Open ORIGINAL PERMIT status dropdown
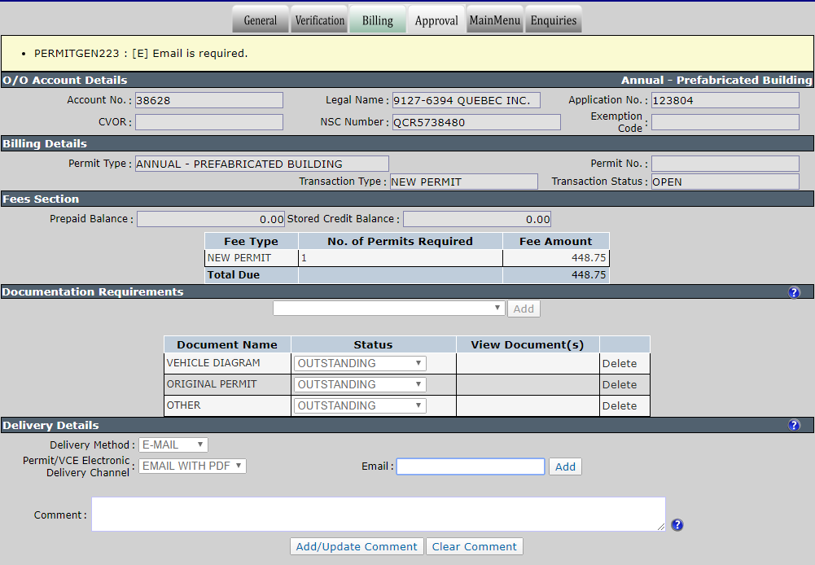Screen dimensions: 815x565 click(x=360, y=384)
